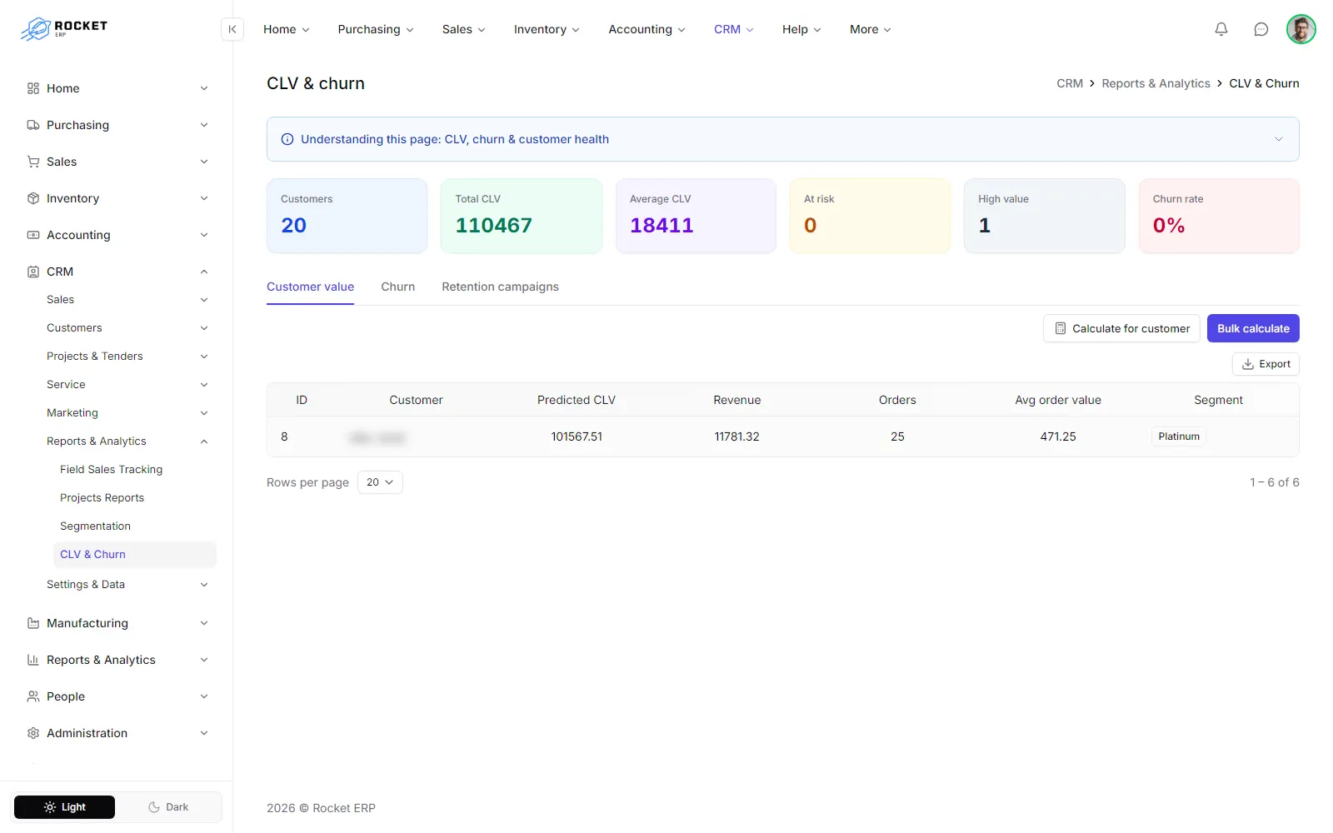
Task: Click the Total CLV summary card
Action: click(x=522, y=216)
